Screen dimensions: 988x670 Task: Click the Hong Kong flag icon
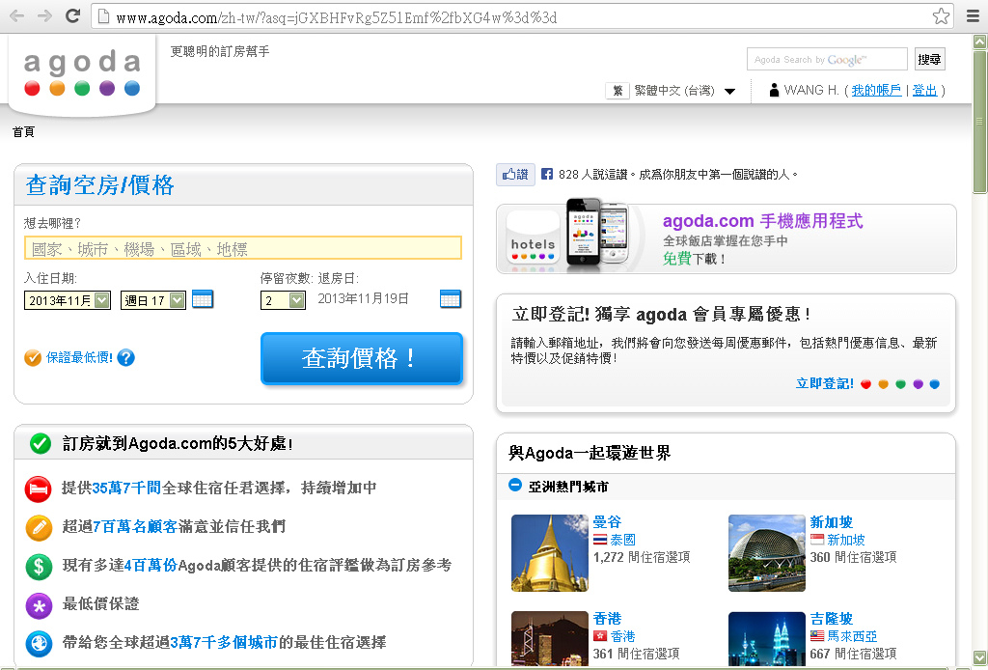click(600, 636)
